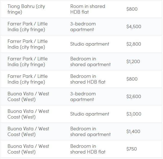Click the $750 rent price cell
The height and width of the screenshot is (159, 163).
(131, 149)
